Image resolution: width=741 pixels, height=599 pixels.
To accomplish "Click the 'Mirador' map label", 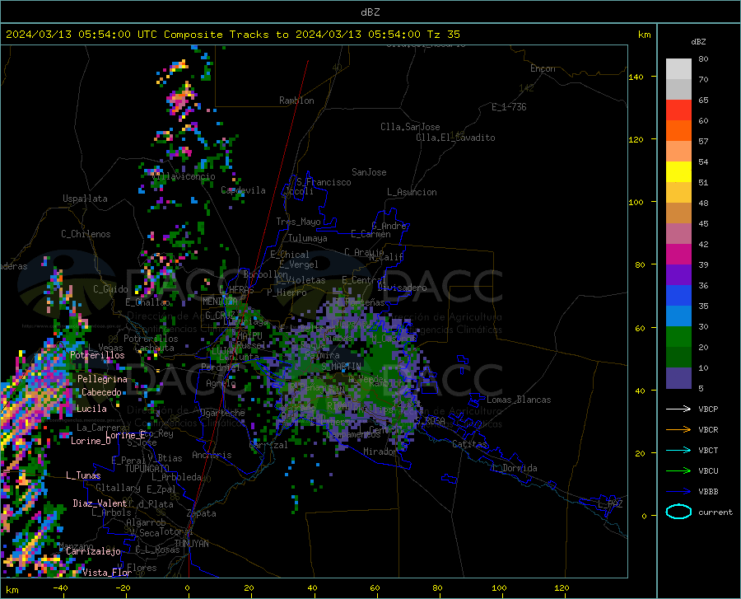I will [x=380, y=452].
